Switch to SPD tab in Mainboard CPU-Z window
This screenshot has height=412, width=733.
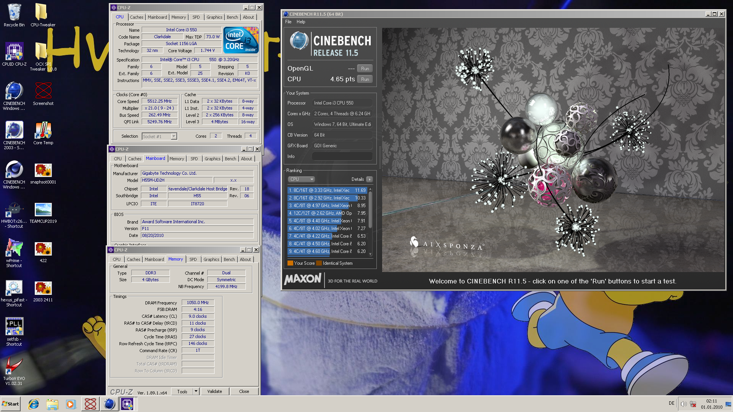194,159
